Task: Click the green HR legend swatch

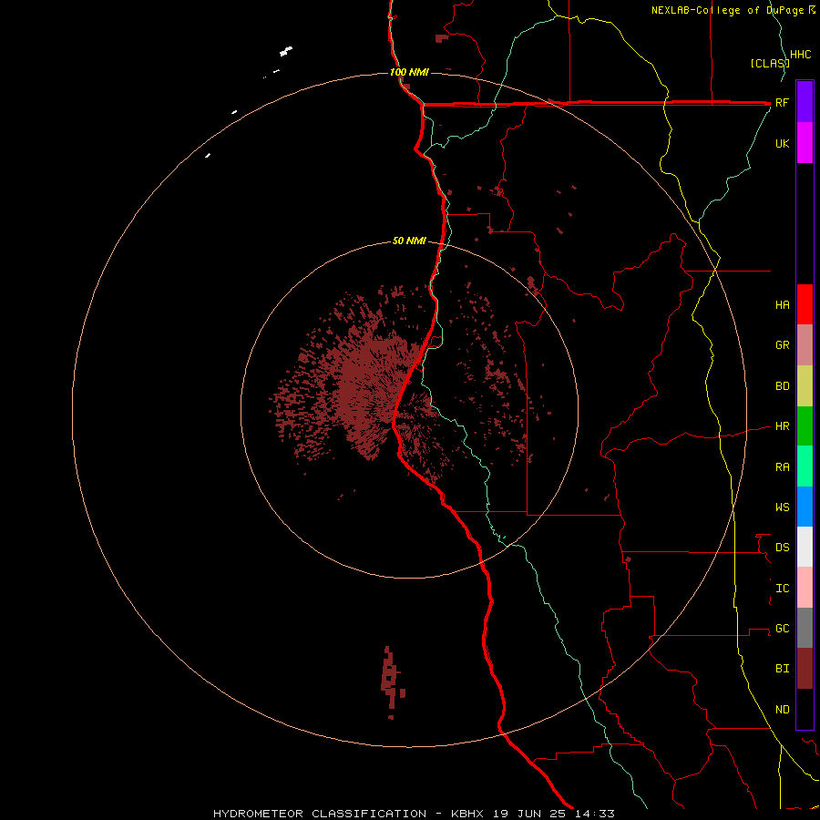Action: (805, 426)
